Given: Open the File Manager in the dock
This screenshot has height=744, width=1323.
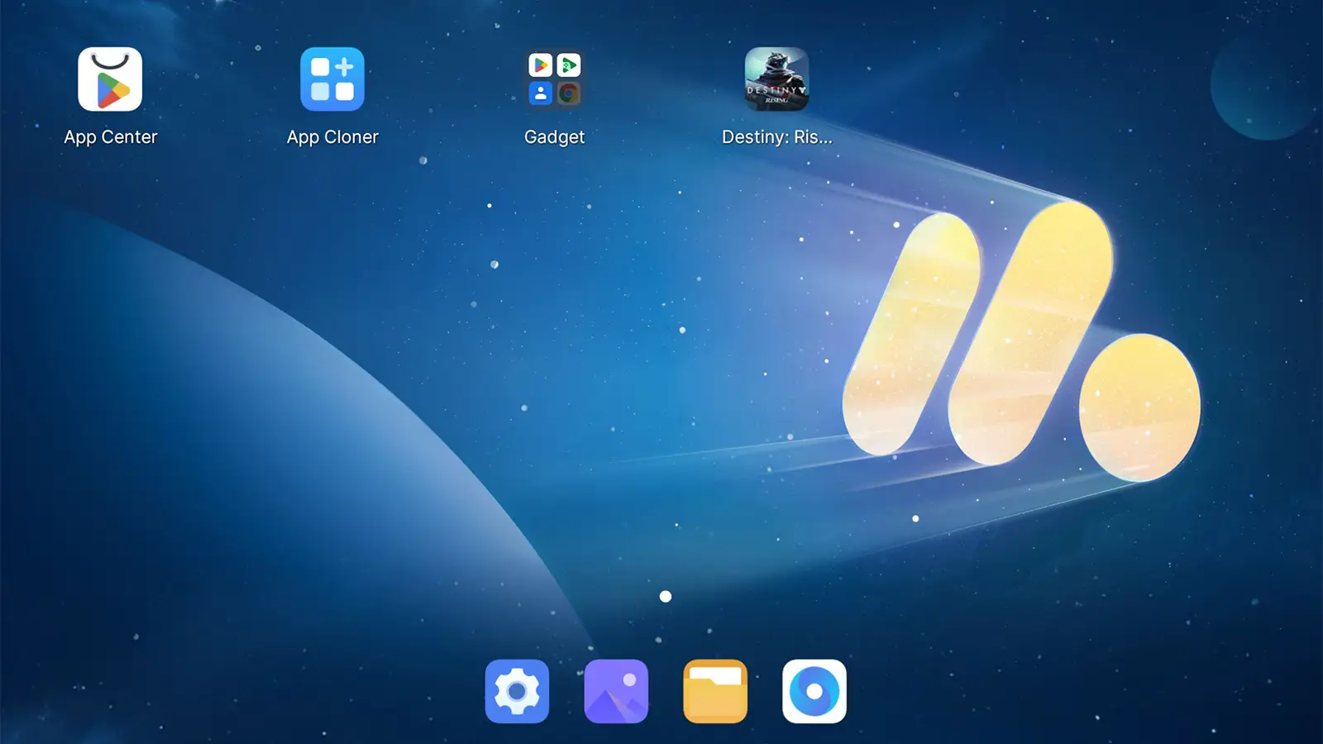Looking at the screenshot, I should tap(715, 691).
